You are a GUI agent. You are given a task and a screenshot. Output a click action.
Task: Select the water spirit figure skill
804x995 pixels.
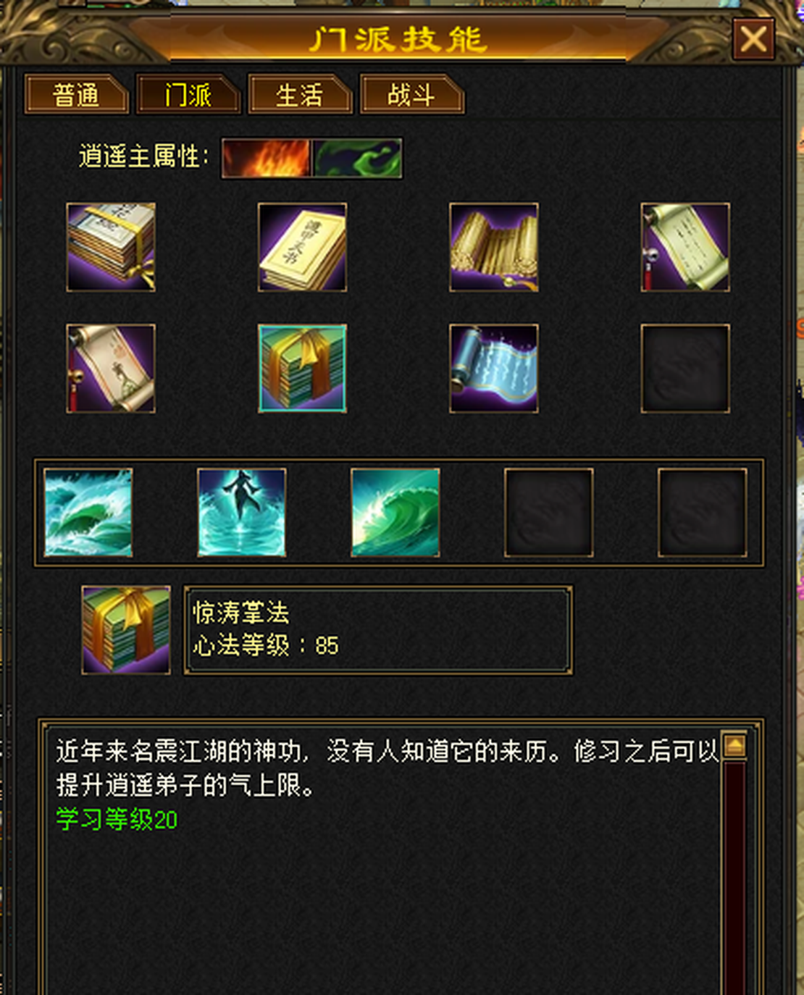click(x=242, y=513)
